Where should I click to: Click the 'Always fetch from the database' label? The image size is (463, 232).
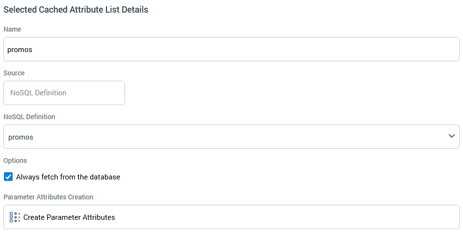click(68, 177)
